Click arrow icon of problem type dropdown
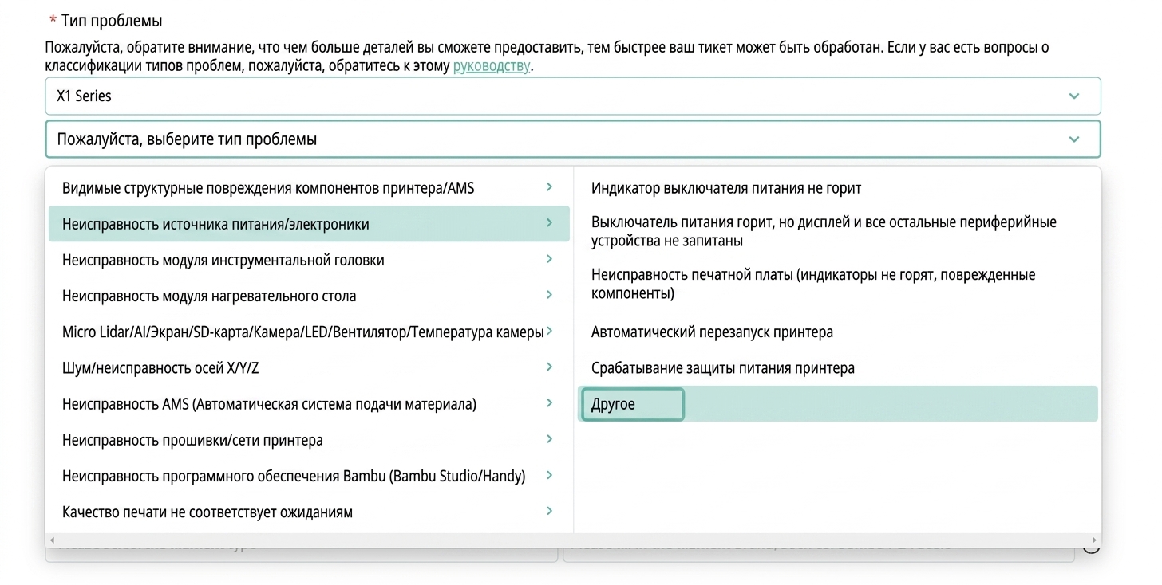Viewport: 1162px width, 585px height. [x=1073, y=139]
